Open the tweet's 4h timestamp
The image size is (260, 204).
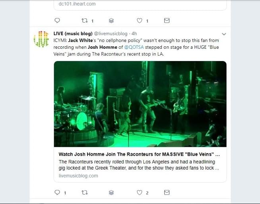(x=134, y=34)
